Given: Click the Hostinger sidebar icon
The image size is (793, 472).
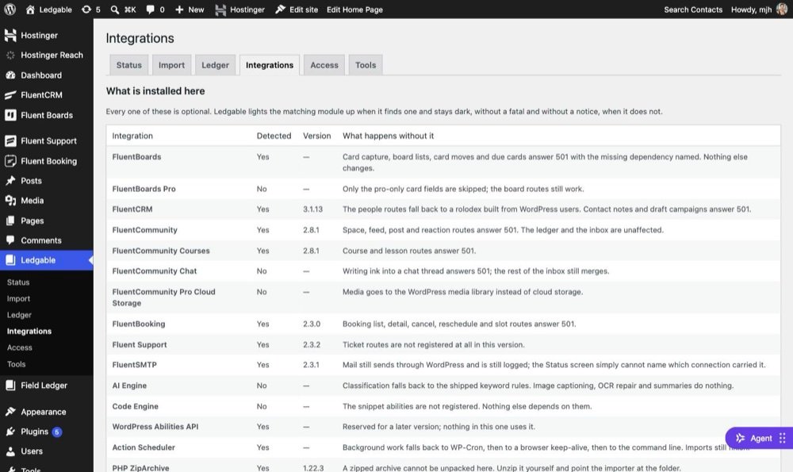Looking at the screenshot, I should [x=10, y=35].
